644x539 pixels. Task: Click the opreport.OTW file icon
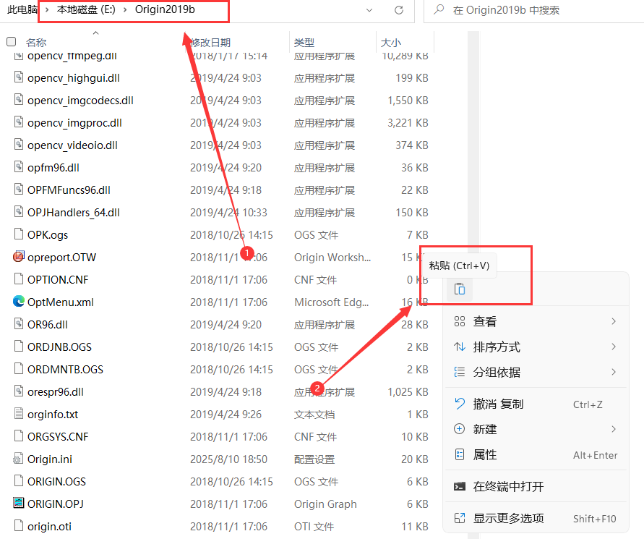[19, 257]
